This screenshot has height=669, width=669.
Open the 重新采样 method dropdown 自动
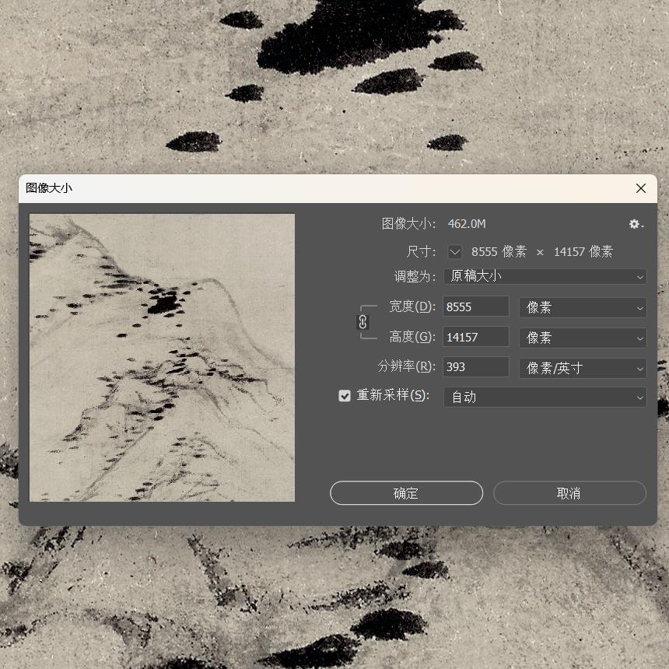click(545, 398)
